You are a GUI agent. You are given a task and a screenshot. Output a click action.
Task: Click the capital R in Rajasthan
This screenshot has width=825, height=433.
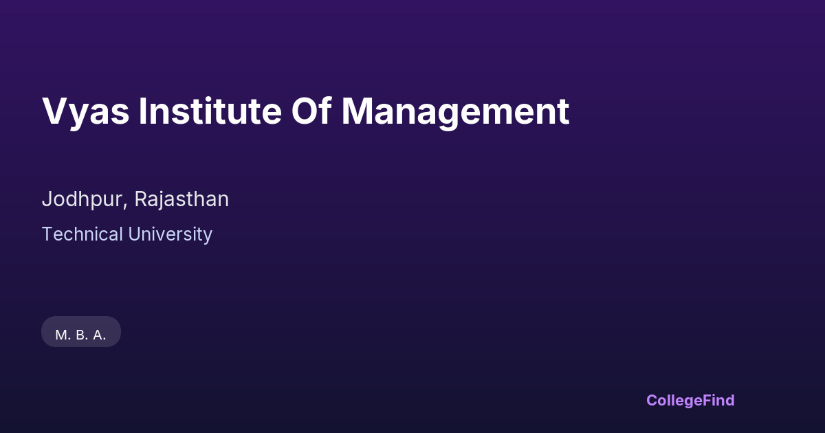coord(141,199)
